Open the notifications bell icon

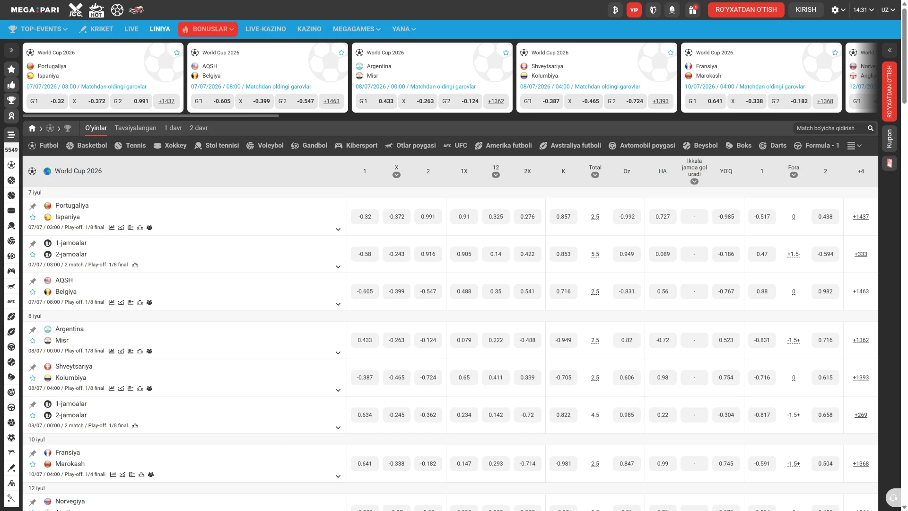tap(672, 10)
